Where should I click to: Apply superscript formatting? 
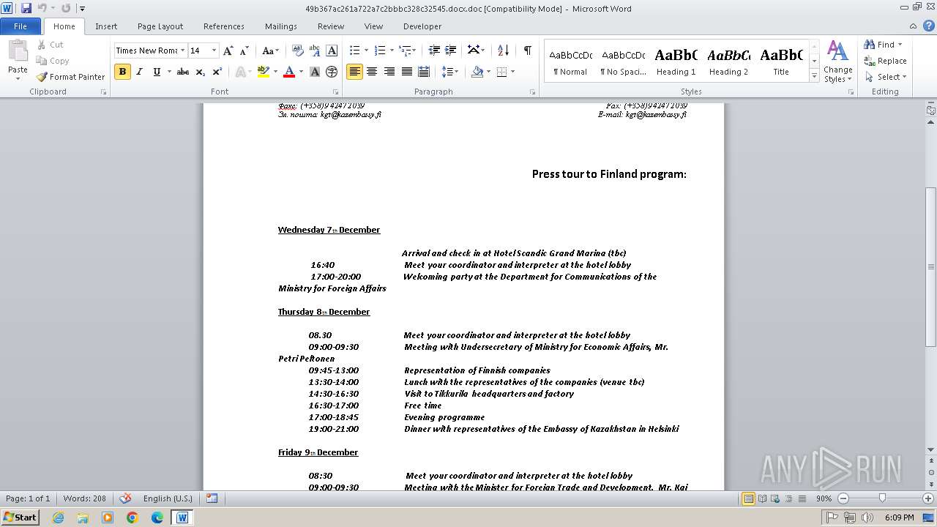(217, 72)
